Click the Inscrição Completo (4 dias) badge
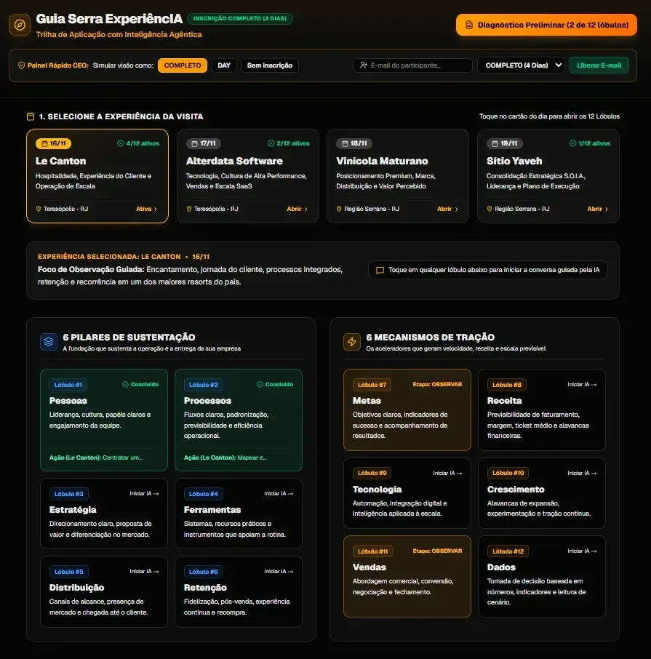 point(240,18)
